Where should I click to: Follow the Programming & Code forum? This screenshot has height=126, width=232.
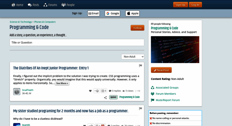click(x=137, y=28)
